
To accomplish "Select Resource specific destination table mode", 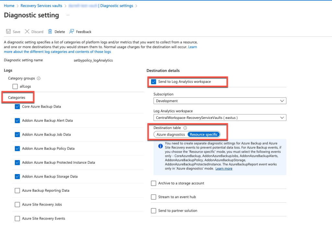I will [x=204, y=134].
